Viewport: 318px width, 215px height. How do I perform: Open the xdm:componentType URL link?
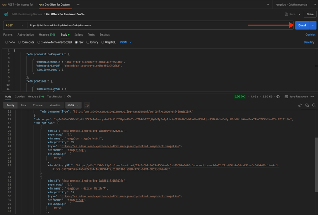coord(133,112)
